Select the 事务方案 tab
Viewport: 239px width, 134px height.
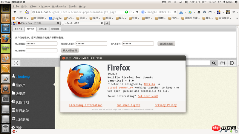click(x=19, y=29)
